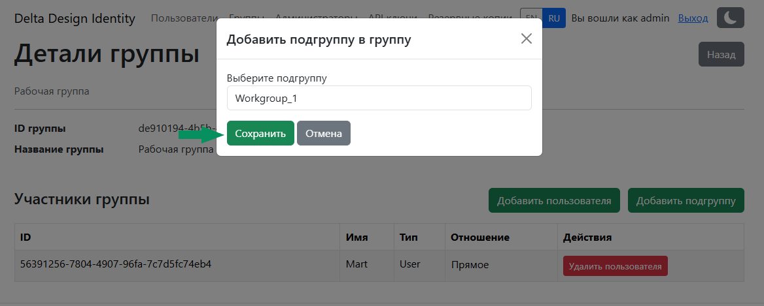Click Удалить пользователя for Mart
This screenshot has height=306, width=764.
616,266
